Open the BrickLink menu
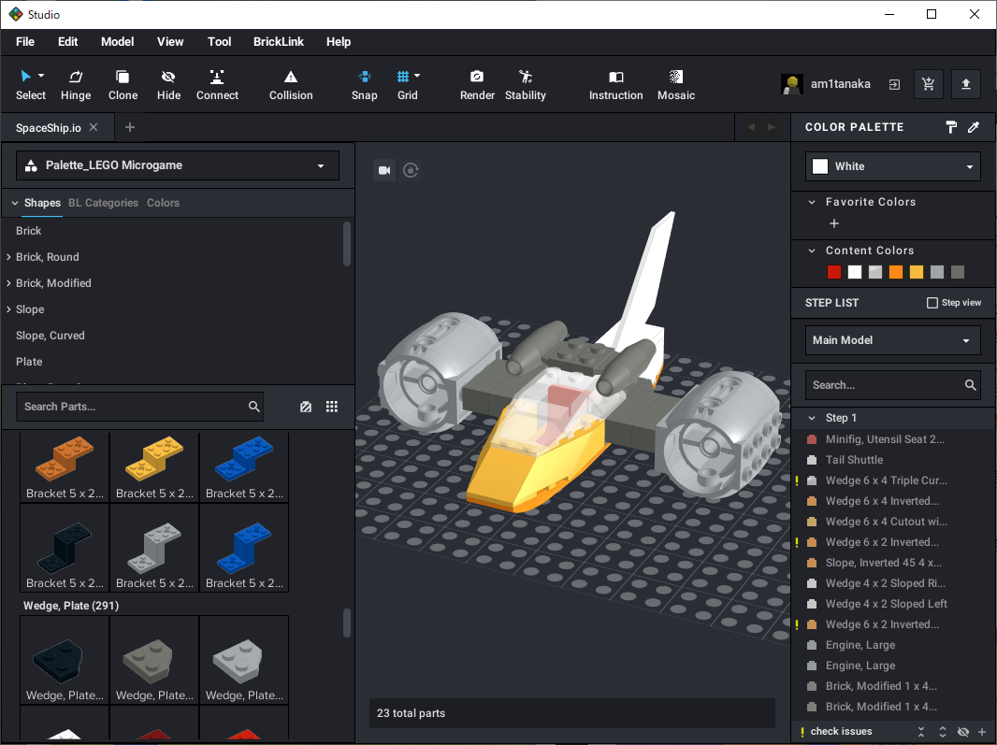Image resolution: width=997 pixels, height=745 pixels. click(x=279, y=42)
